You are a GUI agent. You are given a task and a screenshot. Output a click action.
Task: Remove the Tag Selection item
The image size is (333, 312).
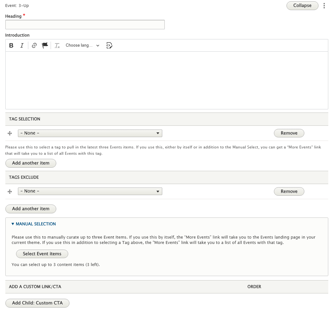tap(289, 133)
